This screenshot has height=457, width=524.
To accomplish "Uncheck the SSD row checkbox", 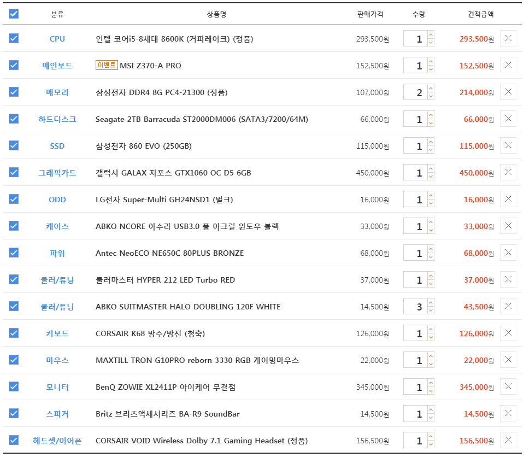I will [x=14, y=145].
